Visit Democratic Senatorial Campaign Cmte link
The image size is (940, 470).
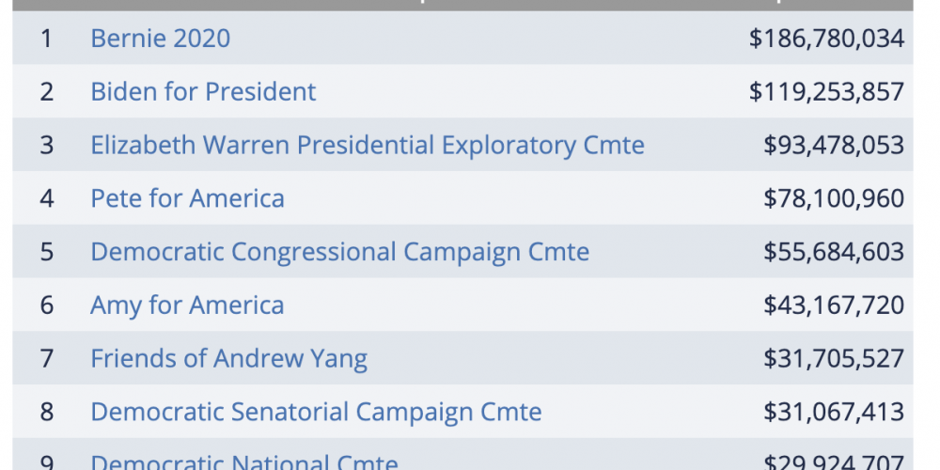click(316, 413)
